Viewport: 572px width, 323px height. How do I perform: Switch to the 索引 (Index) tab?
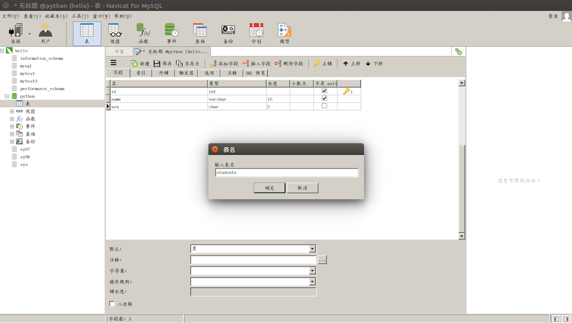[x=140, y=73]
